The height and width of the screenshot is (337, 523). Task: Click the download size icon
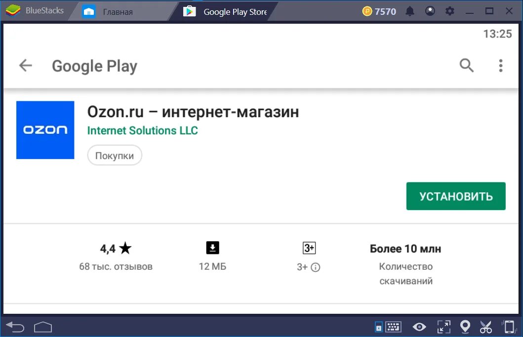(212, 248)
